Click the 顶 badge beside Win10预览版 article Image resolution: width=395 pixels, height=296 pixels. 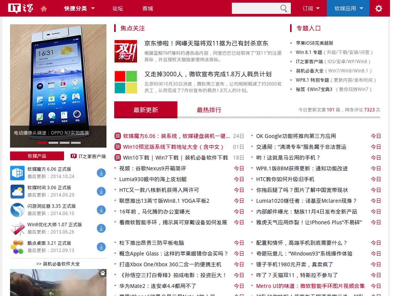tap(118, 147)
